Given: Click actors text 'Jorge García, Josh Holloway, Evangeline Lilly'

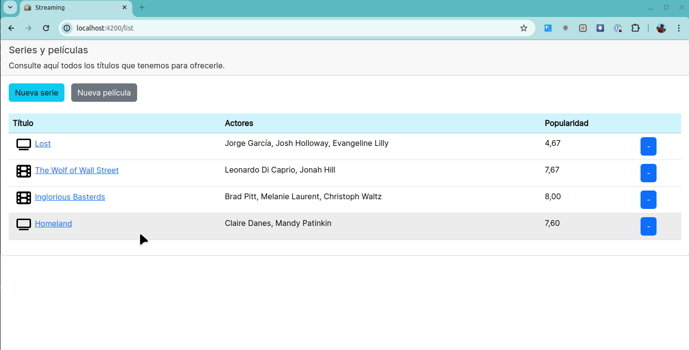Looking at the screenshot, I should click(x=307, y=143).
